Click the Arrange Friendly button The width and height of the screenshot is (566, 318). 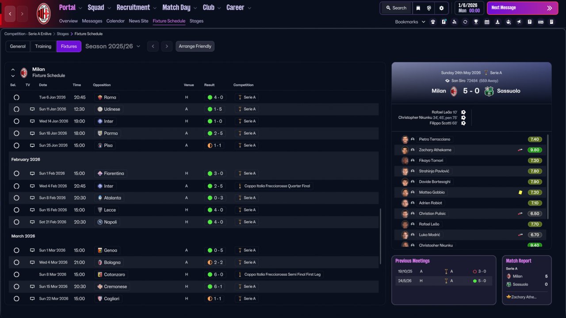tap(195, 46)
